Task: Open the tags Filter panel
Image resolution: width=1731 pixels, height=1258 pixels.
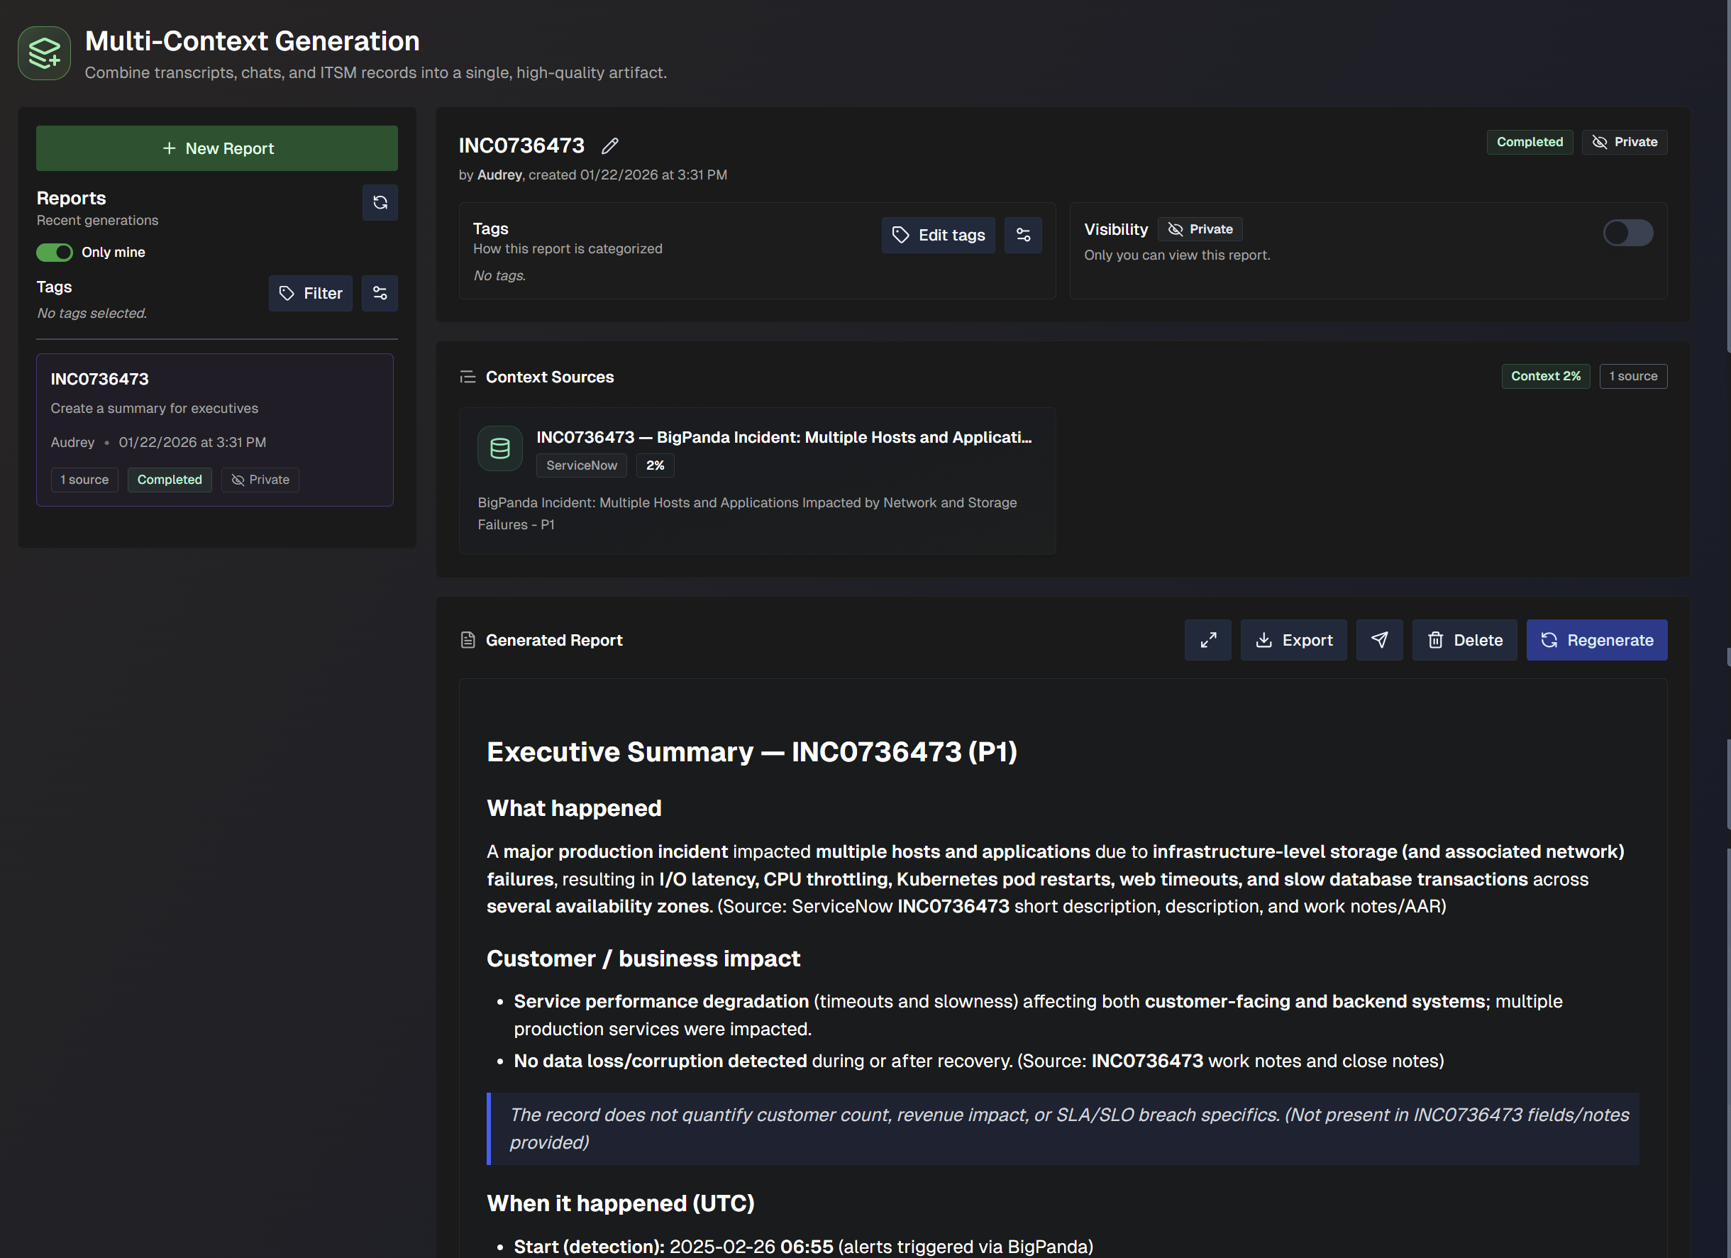Action: pyautogui.click(x=310, y=293)
